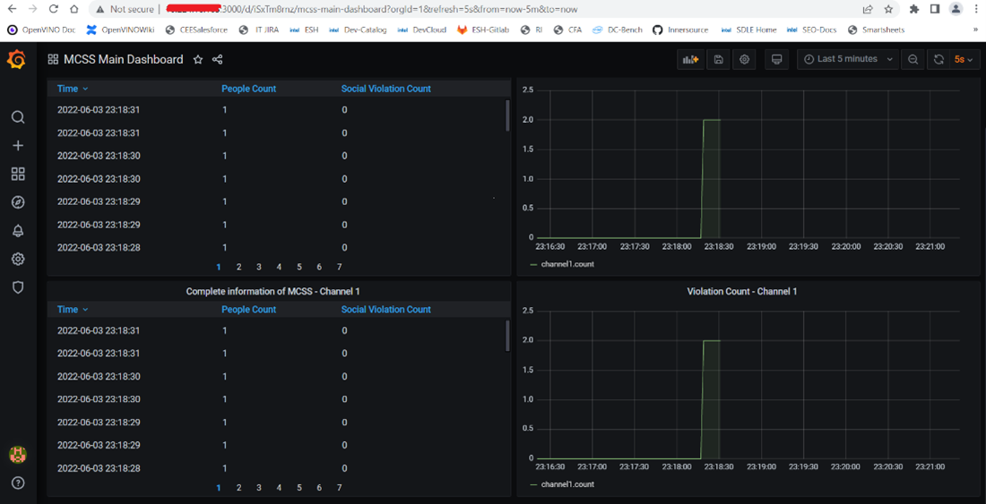986x504 pixels.
Task: Open Server Admin shield icon
Action: pos(18,287)
